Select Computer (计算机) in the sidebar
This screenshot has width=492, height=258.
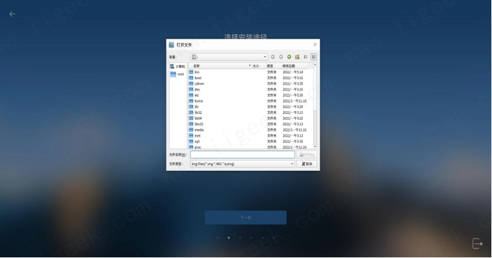coord(177,66)
